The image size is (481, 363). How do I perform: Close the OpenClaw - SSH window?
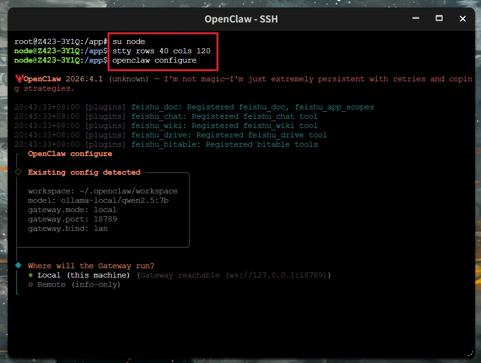pyautogui.click(x=463, y=19)
